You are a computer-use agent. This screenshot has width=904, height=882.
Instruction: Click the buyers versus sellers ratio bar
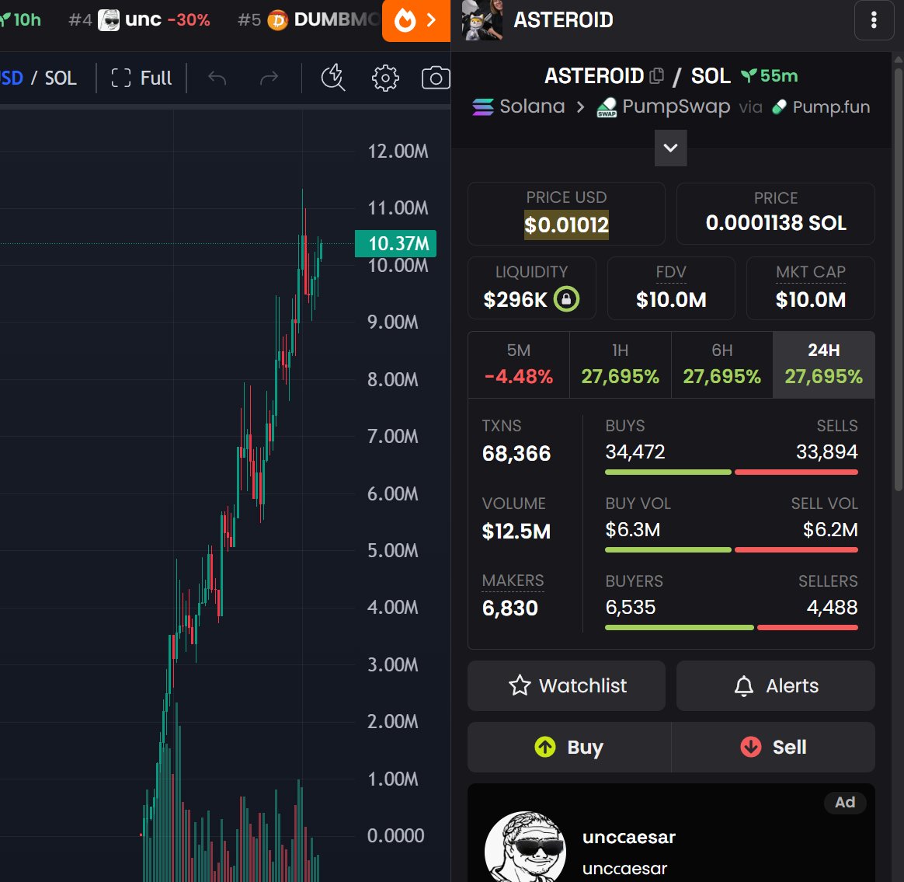(x=731, y=628)
